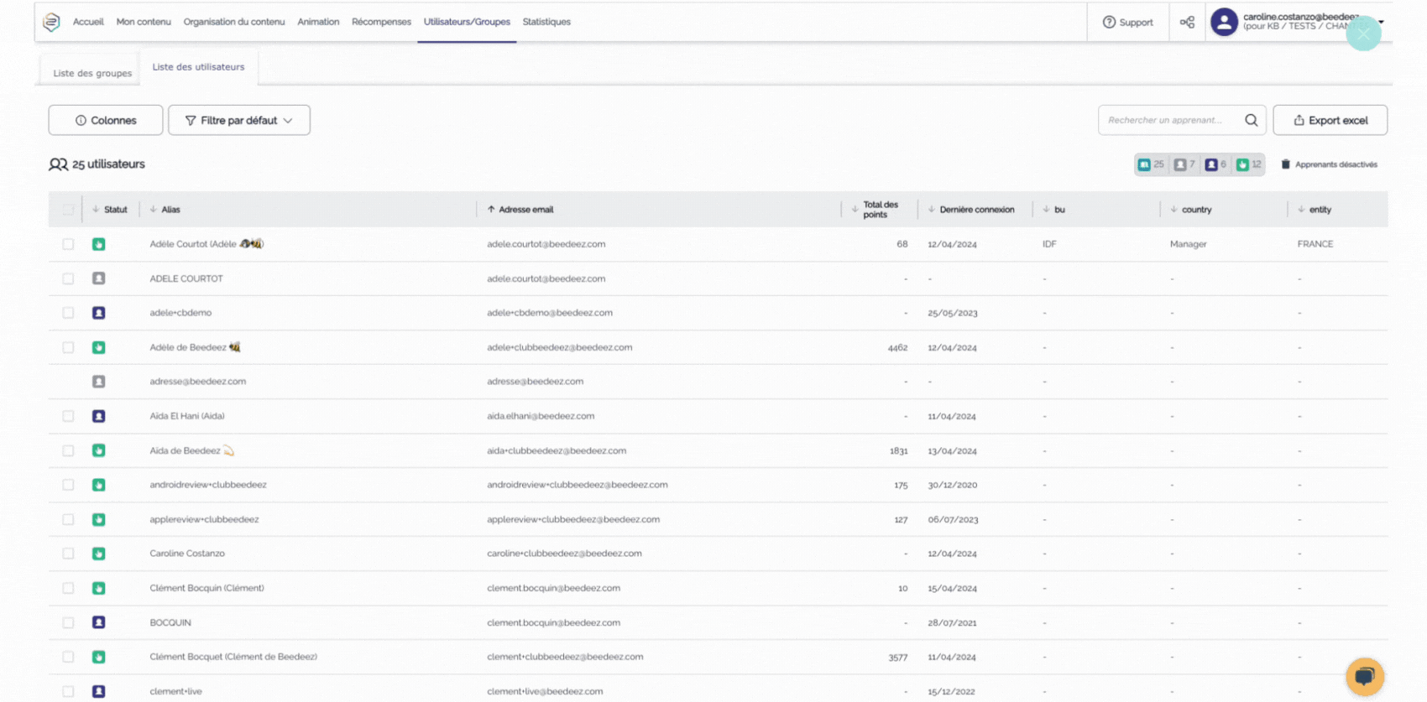Image resolution: width=1427 pixels, height=702 pixels.
Task: Click the Export excel button
Action: (1330, 120)
